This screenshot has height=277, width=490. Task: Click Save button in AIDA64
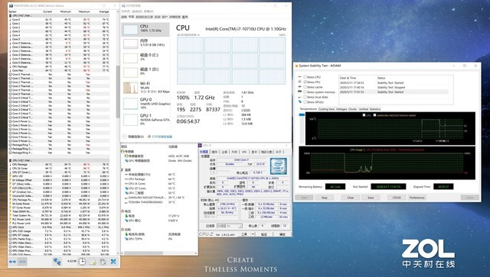[371, 198]
